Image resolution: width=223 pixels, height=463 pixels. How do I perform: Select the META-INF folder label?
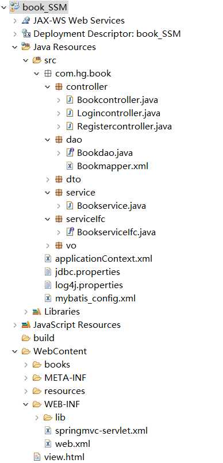tap(65, 378)
